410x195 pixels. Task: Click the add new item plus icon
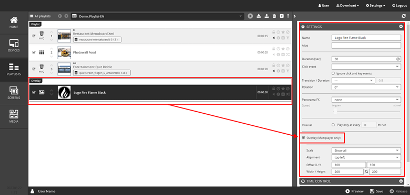tap(282, 16)
